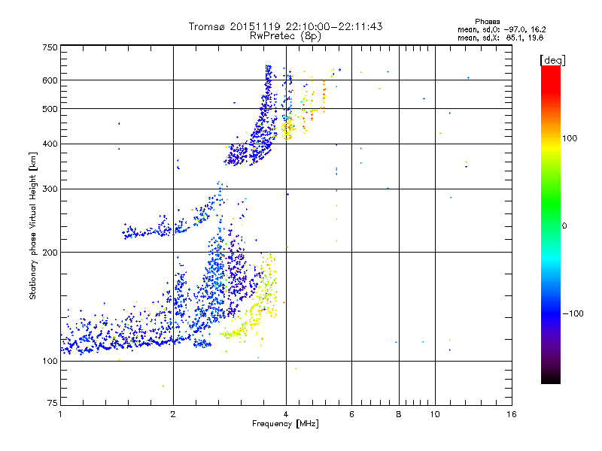Click the green region of the colorbar
The width and height of the screenshot is (602, 451).
point(551,203)
